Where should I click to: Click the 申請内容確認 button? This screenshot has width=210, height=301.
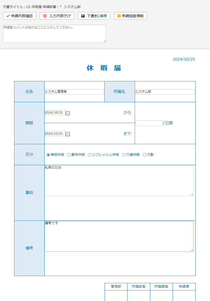pos(19,16)
